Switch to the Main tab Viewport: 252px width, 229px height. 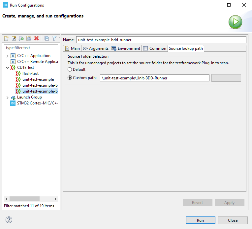[x=73, y=48]
